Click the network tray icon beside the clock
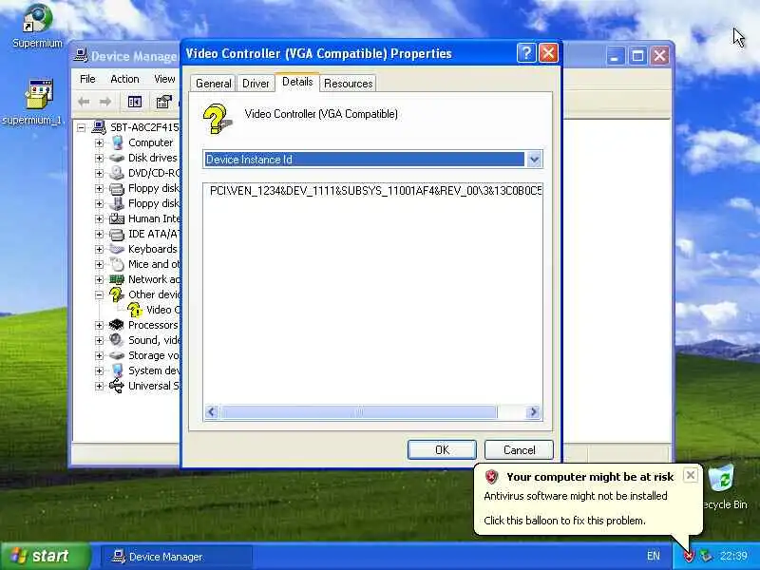Screen dimensions: 760x570 click(x=706, y=556)
